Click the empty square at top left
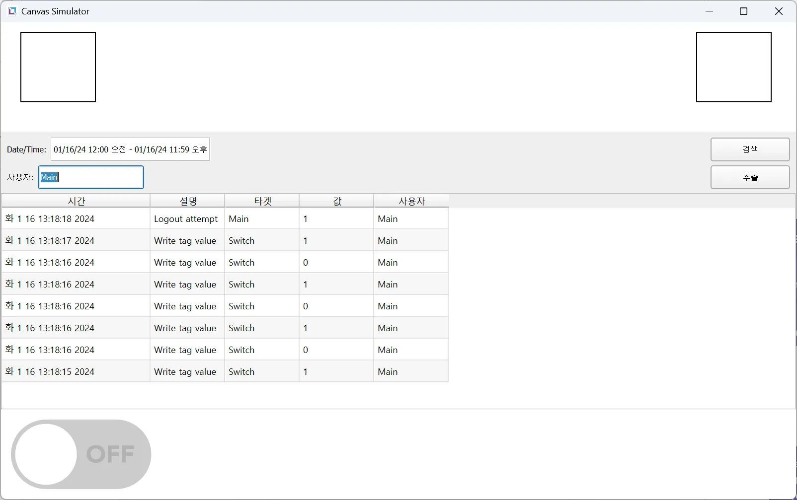Viewport: 797px width, 500px height. pyautogui.click(x=58, y=67)
